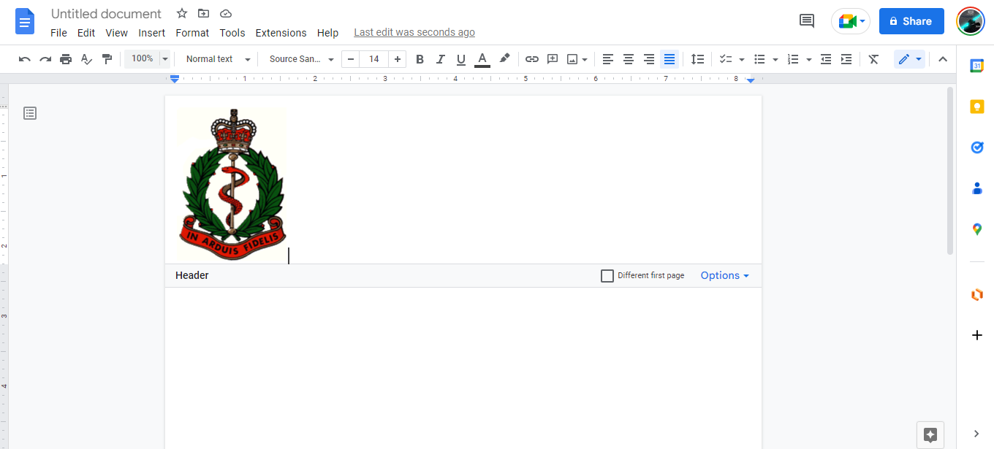Viewport: 994px width, 449px height.
Task: Add a comment from the toolbar
Action: 553,59
